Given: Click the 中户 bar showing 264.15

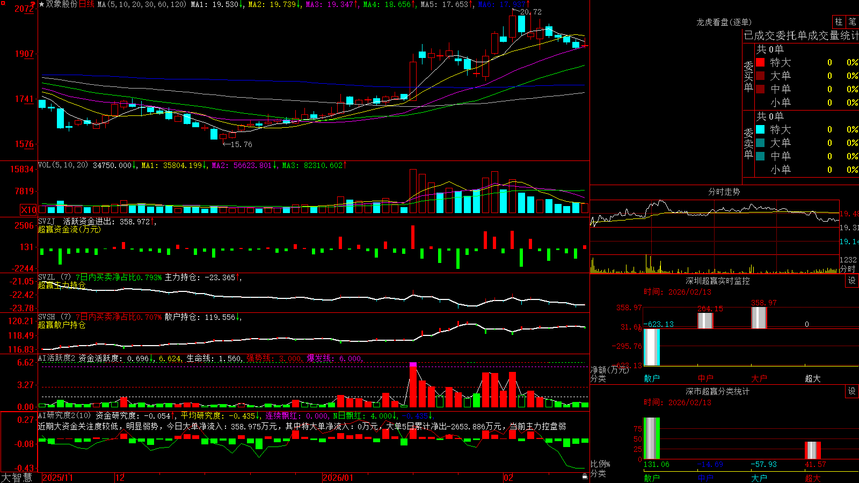Looking at the screenshot, I should coord(705,320).
